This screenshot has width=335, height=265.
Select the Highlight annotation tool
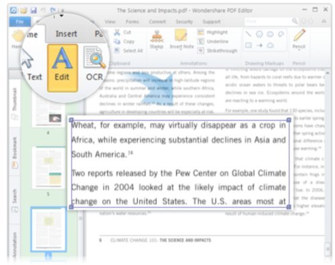(213, 32)
